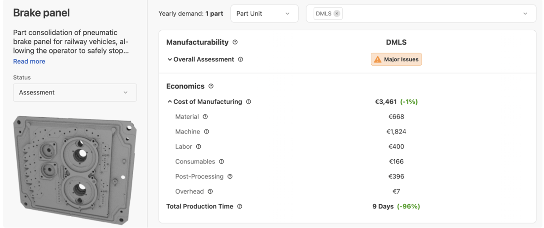The height and width of the screenshot is (228, 544).
Task: Click help icon next to Post-Processing
Action: (x=230, y=176)
